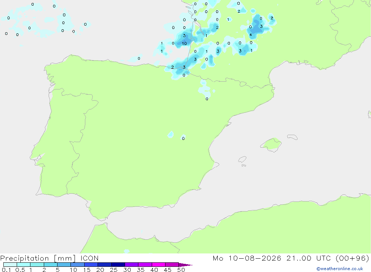The height and width of the screenshot is (272, 371).
Task: Click the legend label "0.1"
Action: pos(6,270)
